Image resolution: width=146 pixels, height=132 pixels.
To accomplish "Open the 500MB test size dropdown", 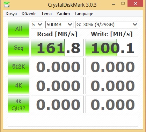I will coord(59,25).
